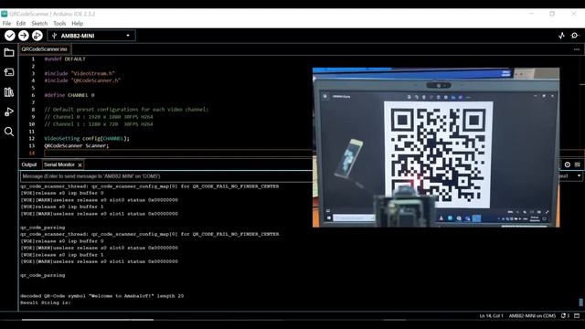Click the '#define CHANNEL 0' line
This screenshot has width=585, height=329.
point(69,95)
